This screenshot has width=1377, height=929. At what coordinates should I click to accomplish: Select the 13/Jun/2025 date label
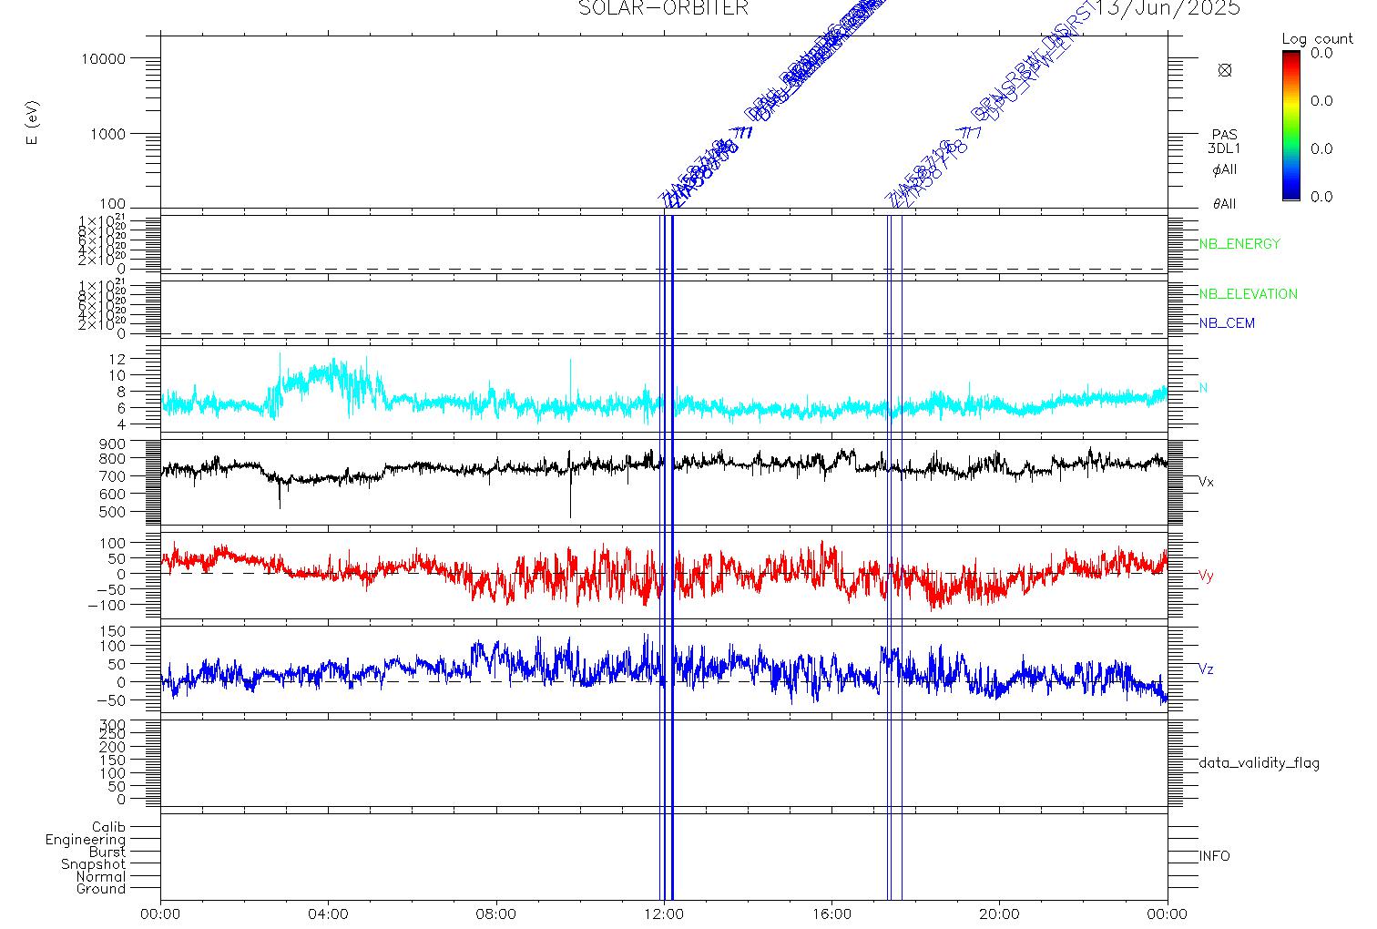coord(1168,8)
